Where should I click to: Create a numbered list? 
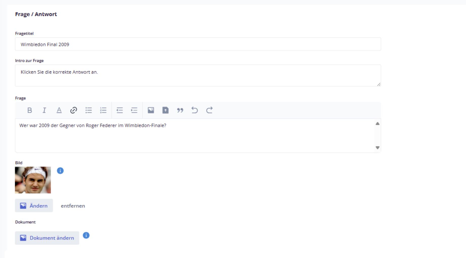[x=103, y=110]
